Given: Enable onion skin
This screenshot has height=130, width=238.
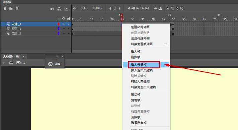Looking at the screenshot, I should [x=168, y=8].
